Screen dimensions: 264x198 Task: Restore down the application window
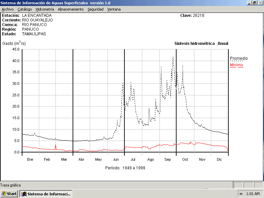click(x=254, y=3)
